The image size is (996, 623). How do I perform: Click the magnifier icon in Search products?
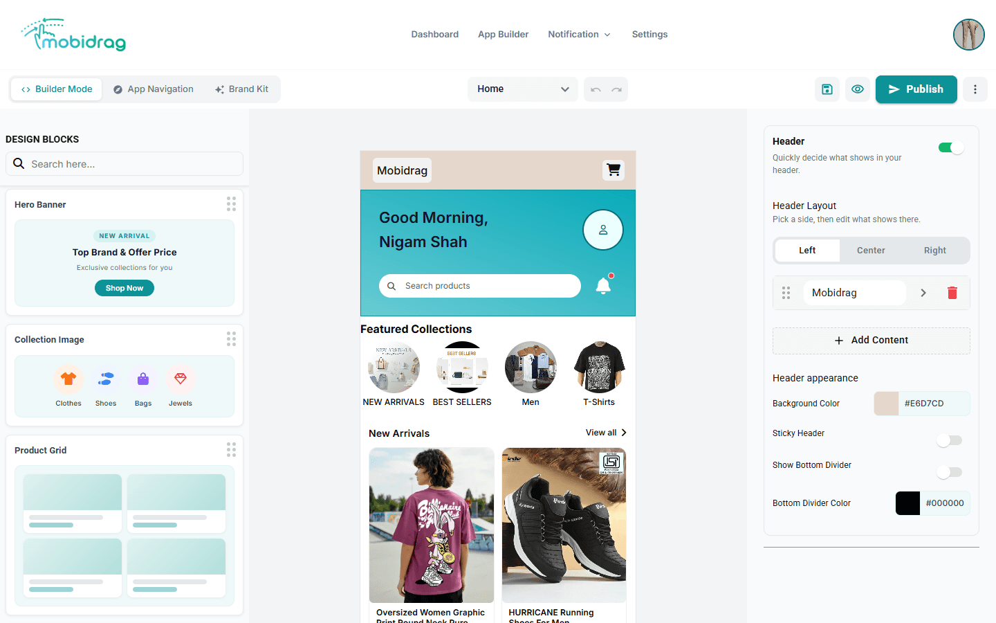coord(391,286)
